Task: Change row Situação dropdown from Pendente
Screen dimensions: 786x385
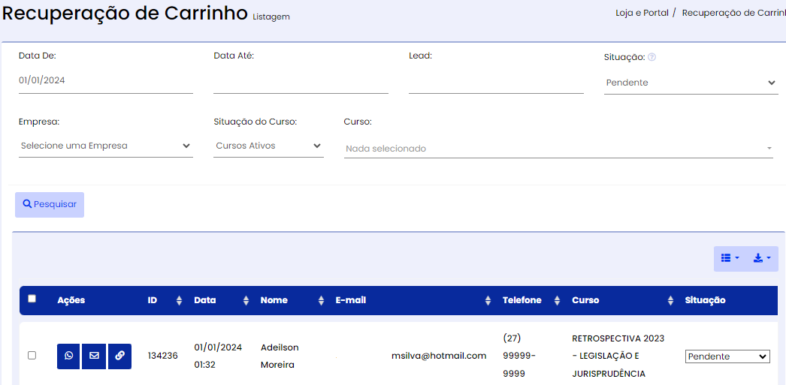Action: (x=727, y=356)
